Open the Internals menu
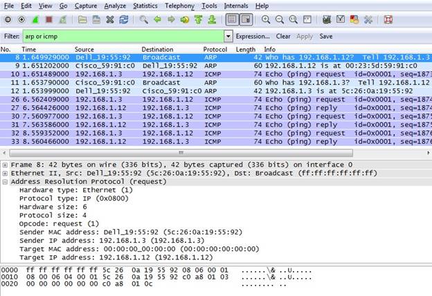 pos(236,6)
